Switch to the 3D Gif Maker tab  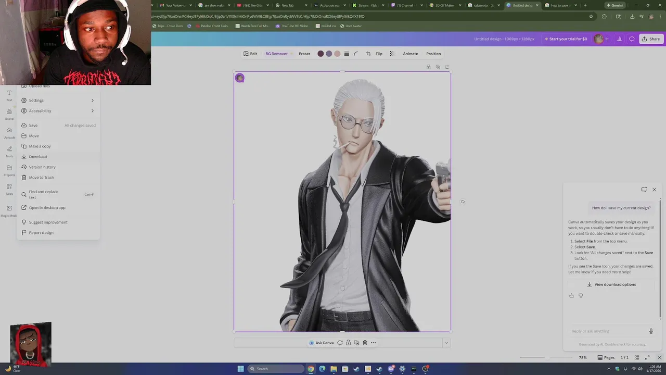445,5
